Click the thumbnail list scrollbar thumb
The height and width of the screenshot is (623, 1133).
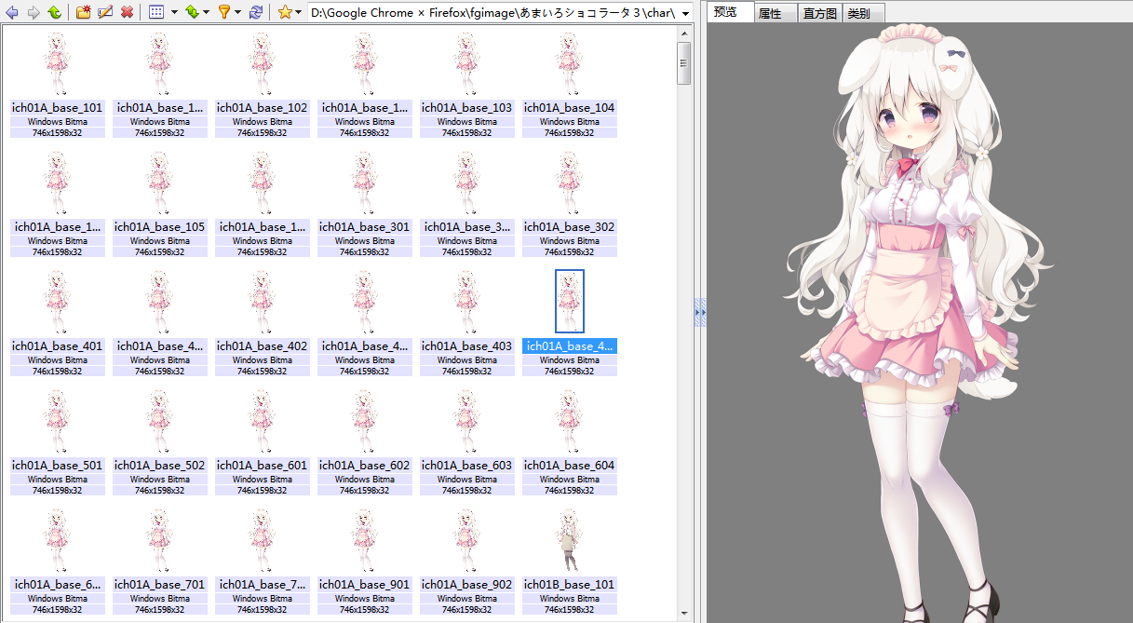pyautogui.click(x=684, y=63)
